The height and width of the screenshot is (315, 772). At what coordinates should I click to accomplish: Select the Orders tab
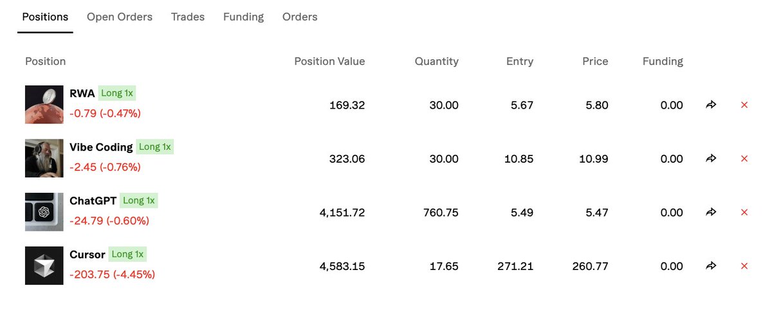[x=300, y=17]
